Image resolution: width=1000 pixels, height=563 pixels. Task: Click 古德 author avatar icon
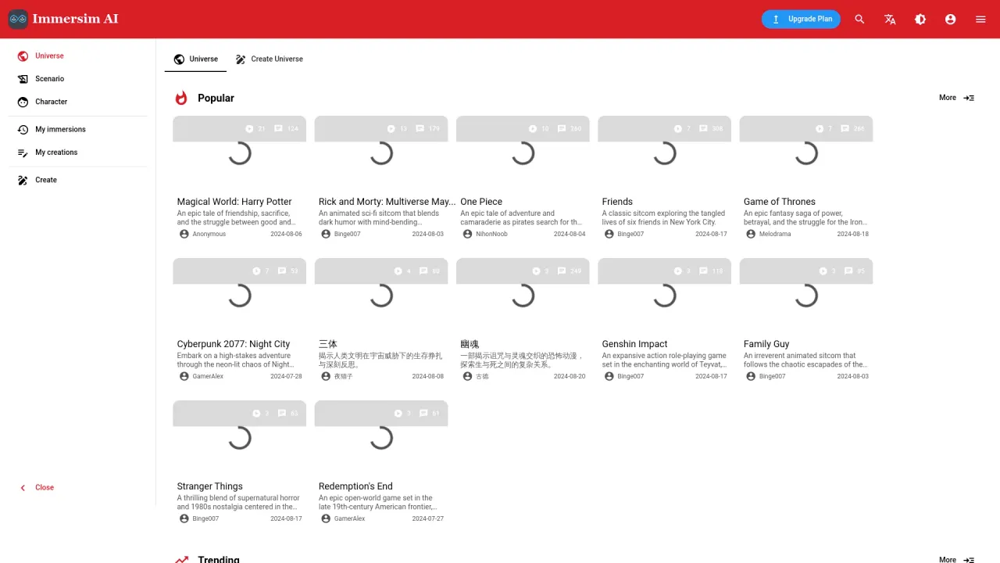pos(467,376)
